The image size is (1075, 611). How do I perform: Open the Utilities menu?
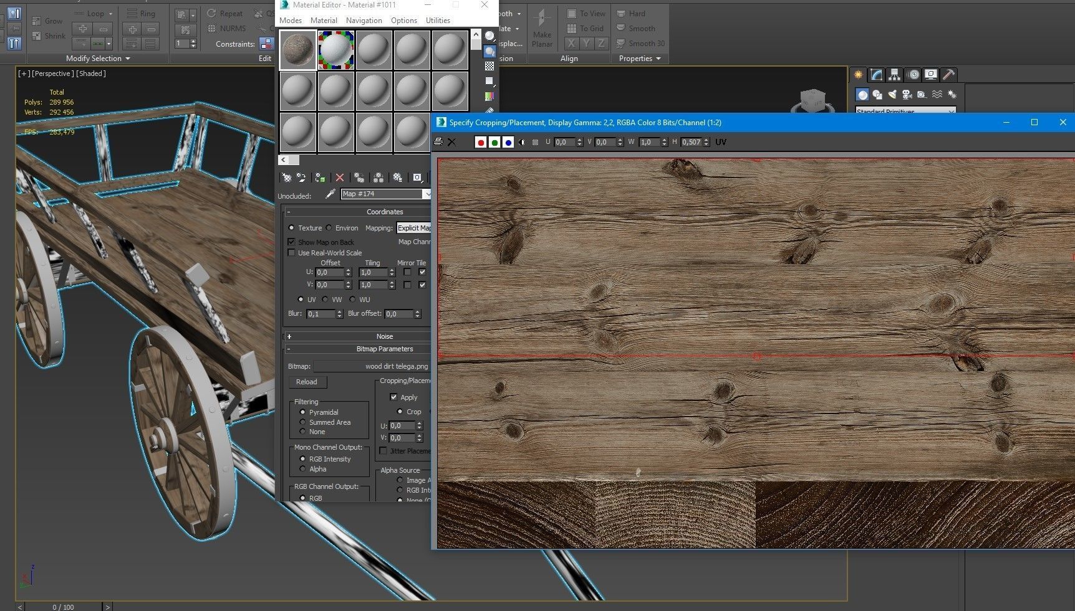tap(438, 21)
